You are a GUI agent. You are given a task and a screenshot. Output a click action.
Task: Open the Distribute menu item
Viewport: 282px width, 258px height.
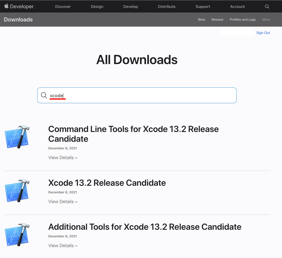[x=167, y=7]
